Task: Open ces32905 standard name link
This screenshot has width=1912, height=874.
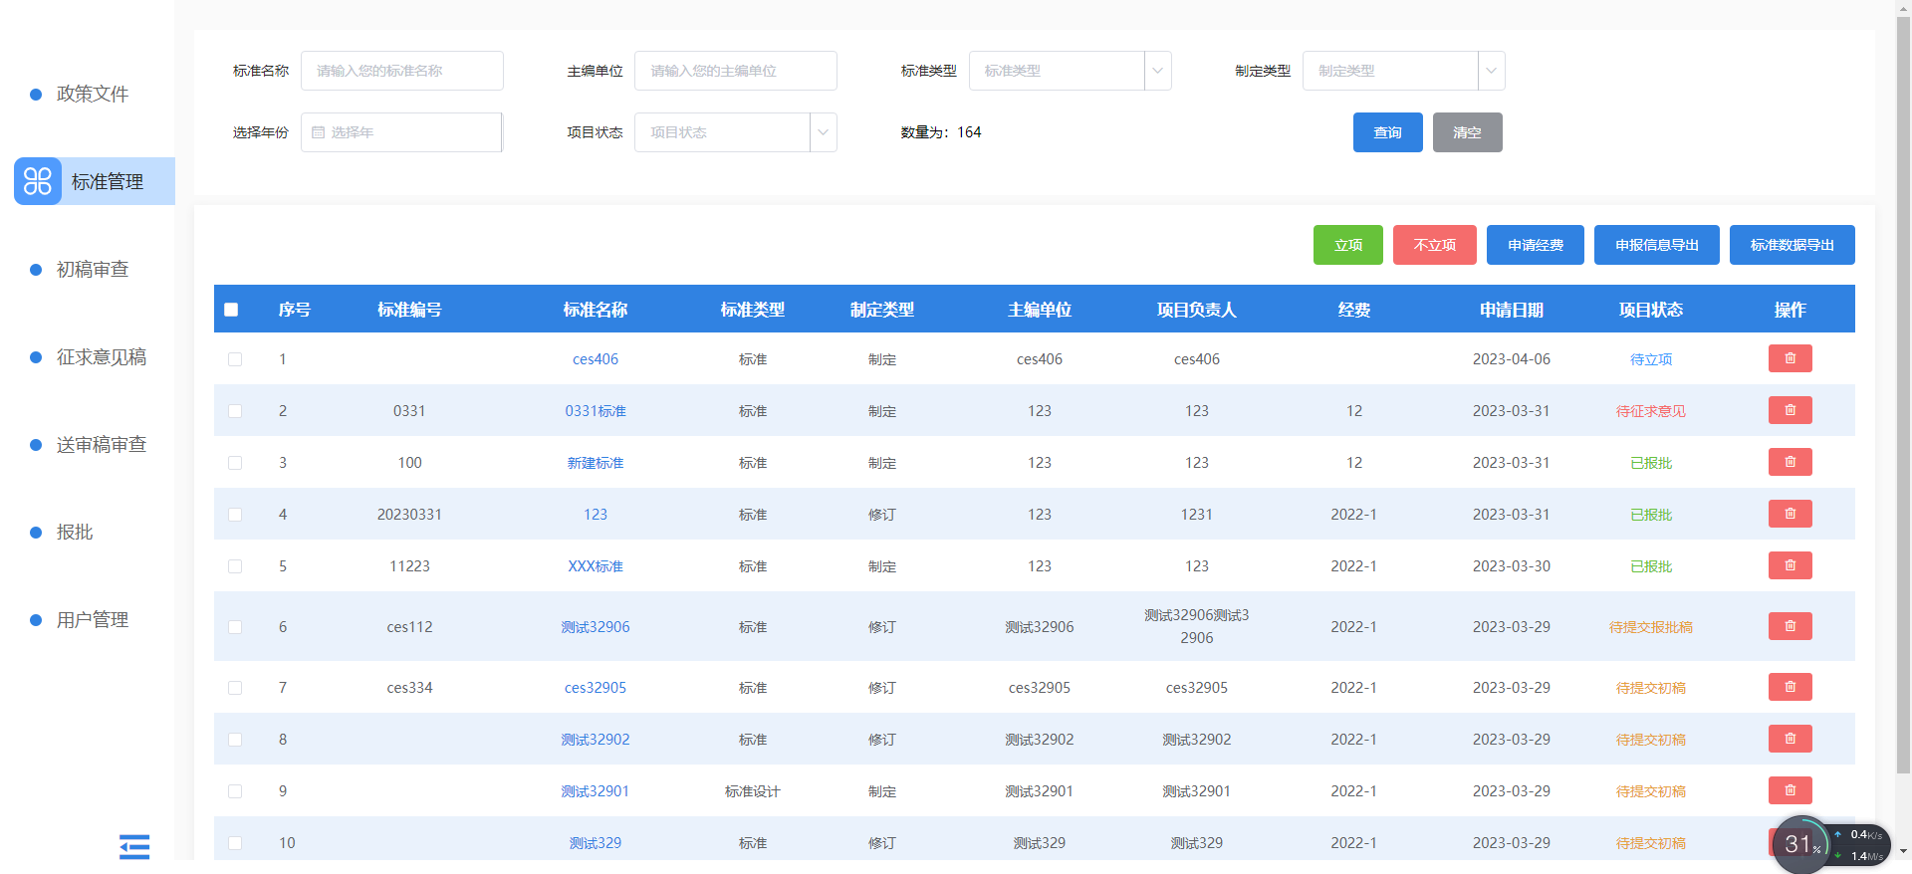Action: pyautogui.click(x=596, y=688)
